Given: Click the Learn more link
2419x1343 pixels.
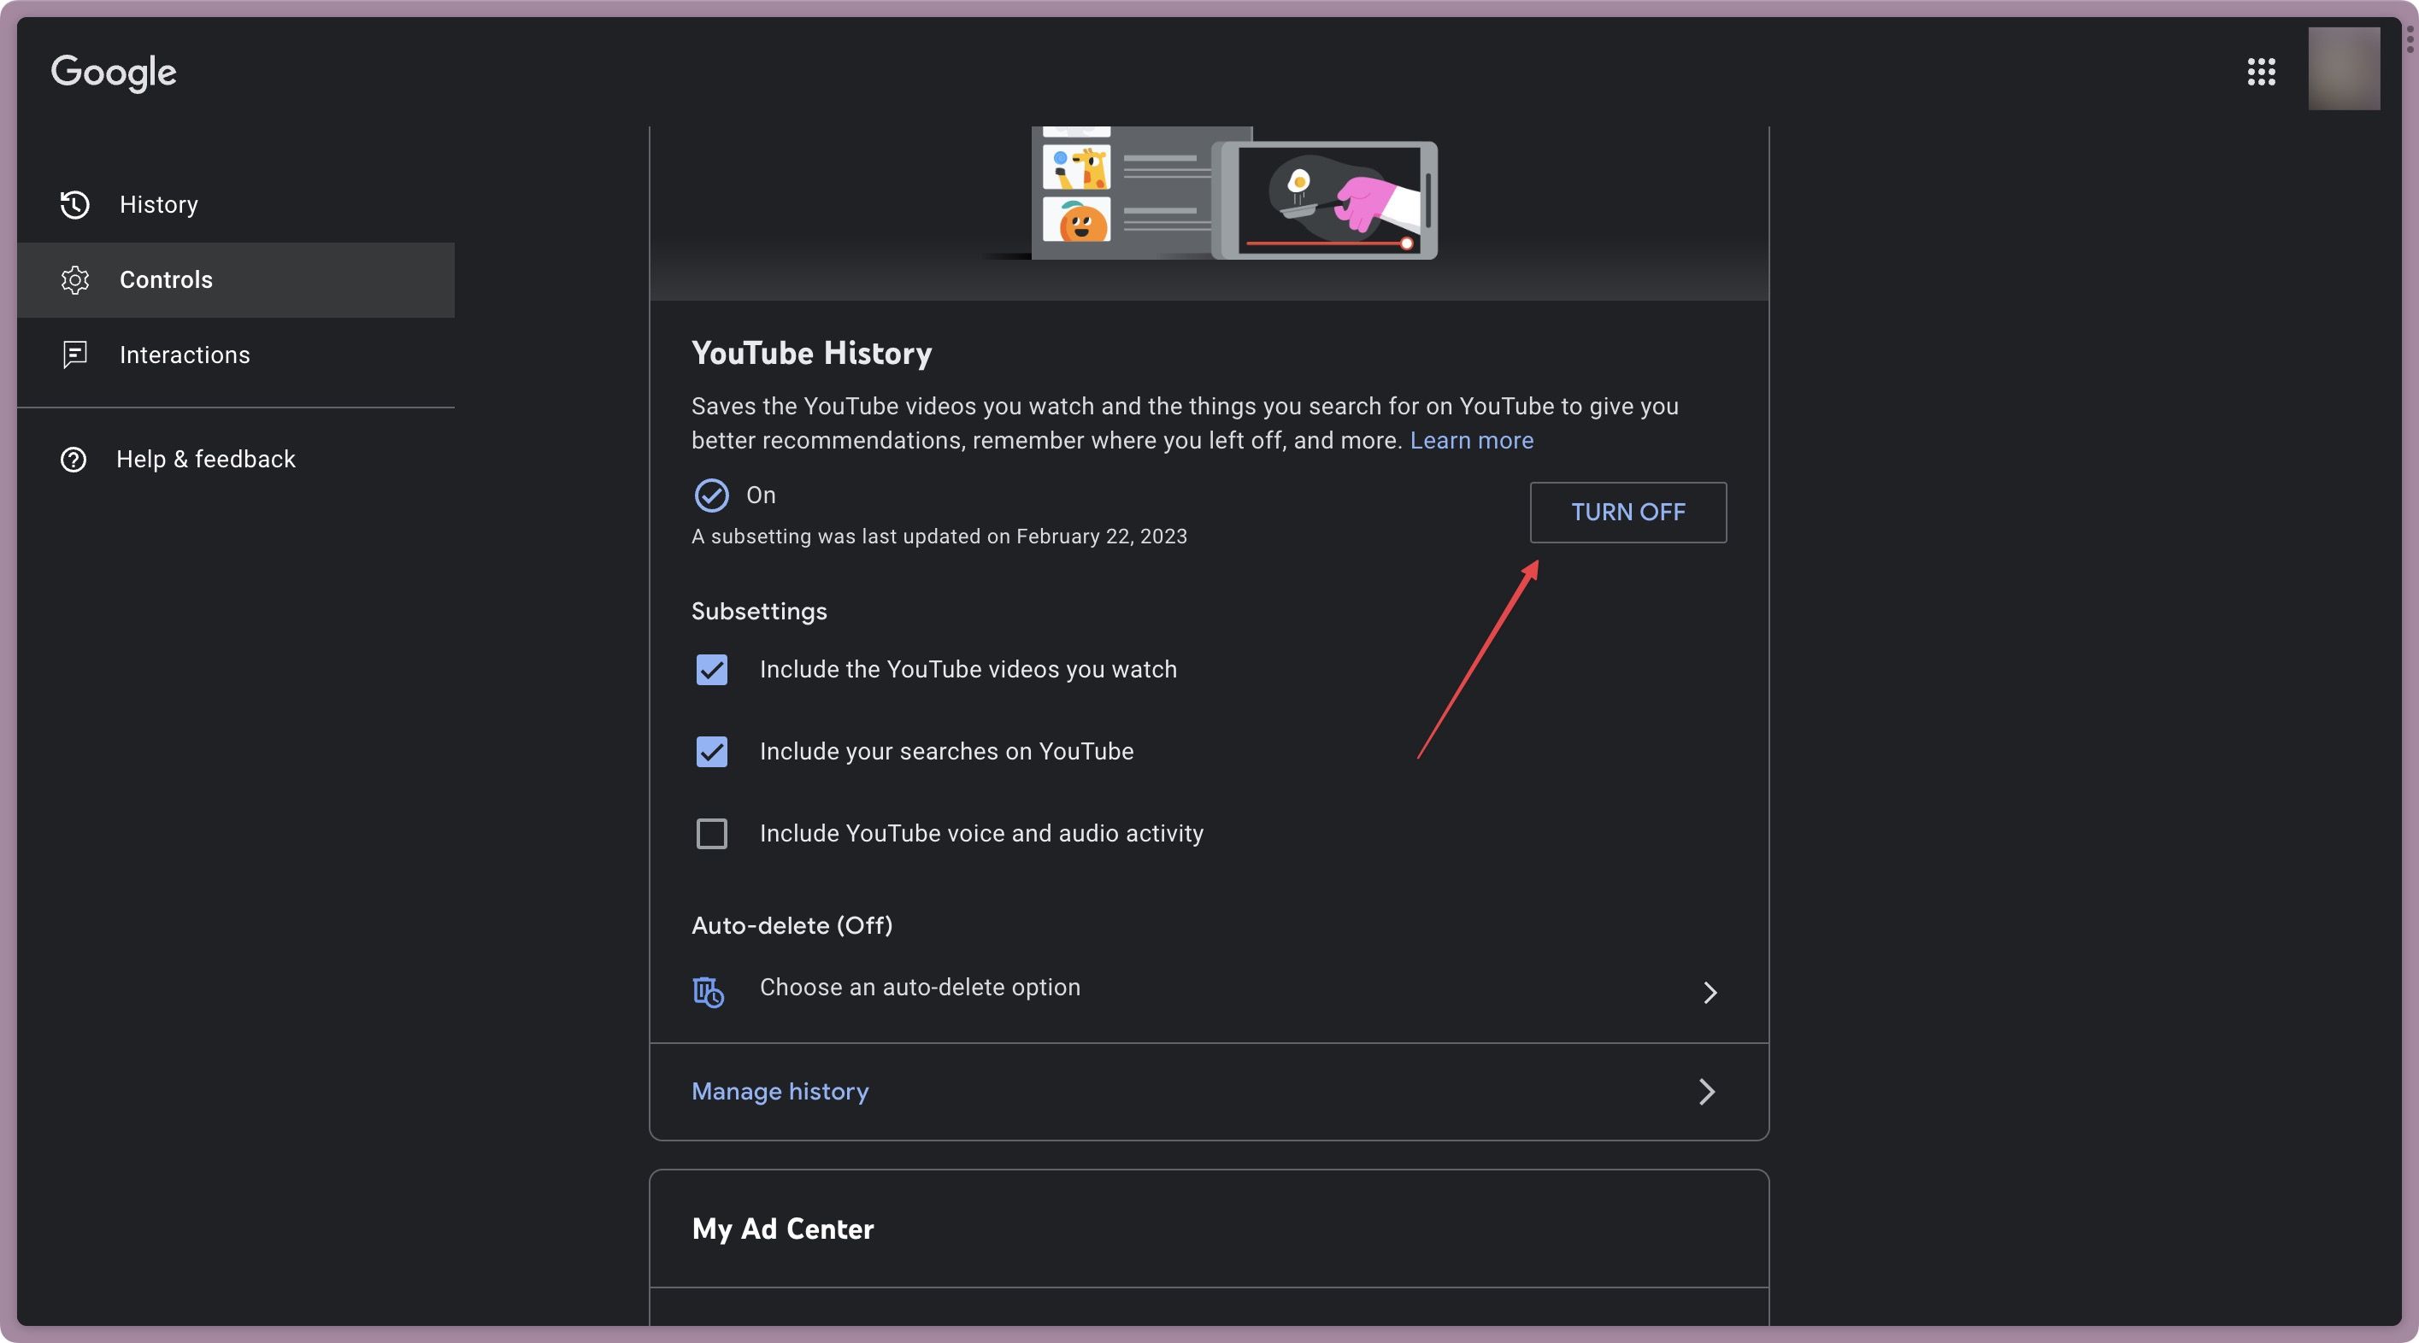Looking at the screenshot, I should pos(1473,438).
